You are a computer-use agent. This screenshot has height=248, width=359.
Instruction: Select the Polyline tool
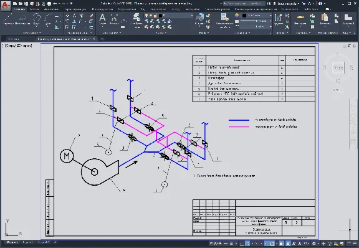pyautogui.click(x=22, y=19)
